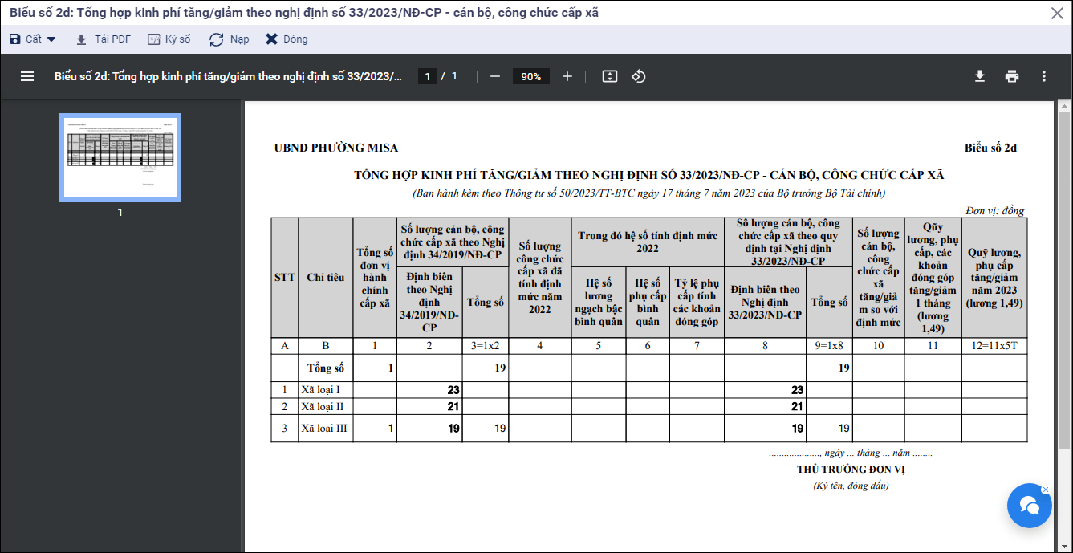1073x553 pixels.
Task: Close the Biểu số 2d dialog
Action: (1058, 13)
